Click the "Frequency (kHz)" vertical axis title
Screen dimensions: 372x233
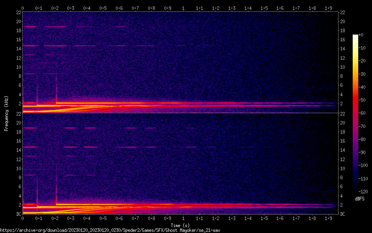(6, 113)
